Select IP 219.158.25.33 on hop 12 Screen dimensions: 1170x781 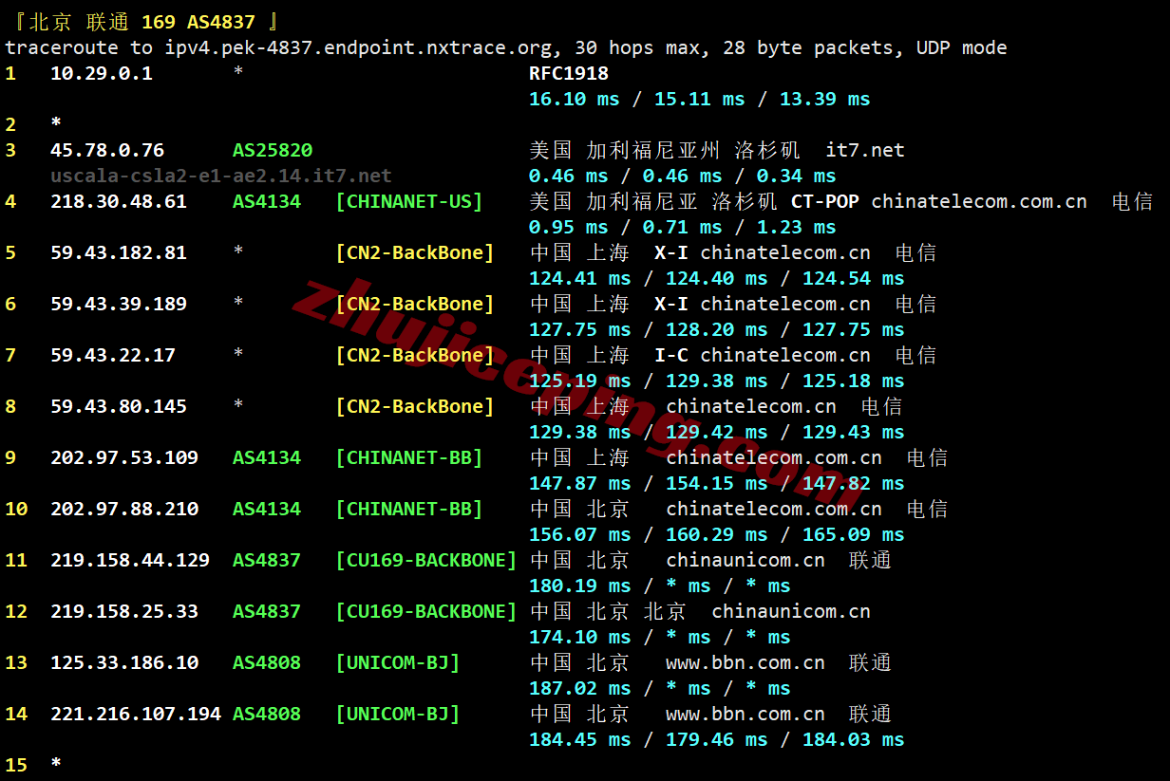(124, 611)
